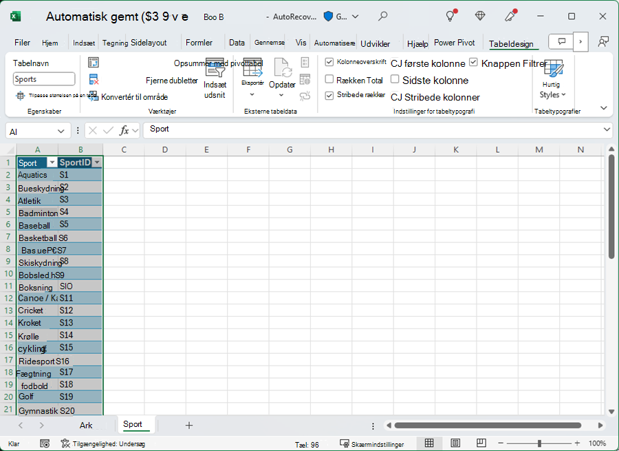Open Opdater dropdown arrow

tap(281, 95)
